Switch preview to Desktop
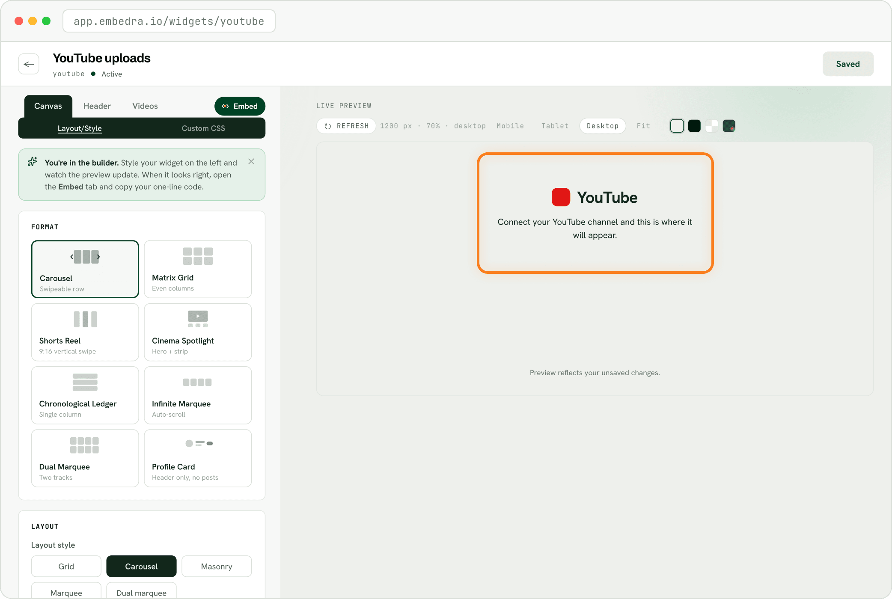The width and height of the screenshot is (892, 599). (x=603, y=126)
